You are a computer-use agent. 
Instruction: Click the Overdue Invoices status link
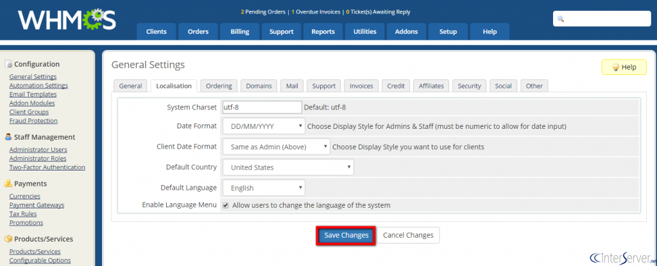coord(316,12)
